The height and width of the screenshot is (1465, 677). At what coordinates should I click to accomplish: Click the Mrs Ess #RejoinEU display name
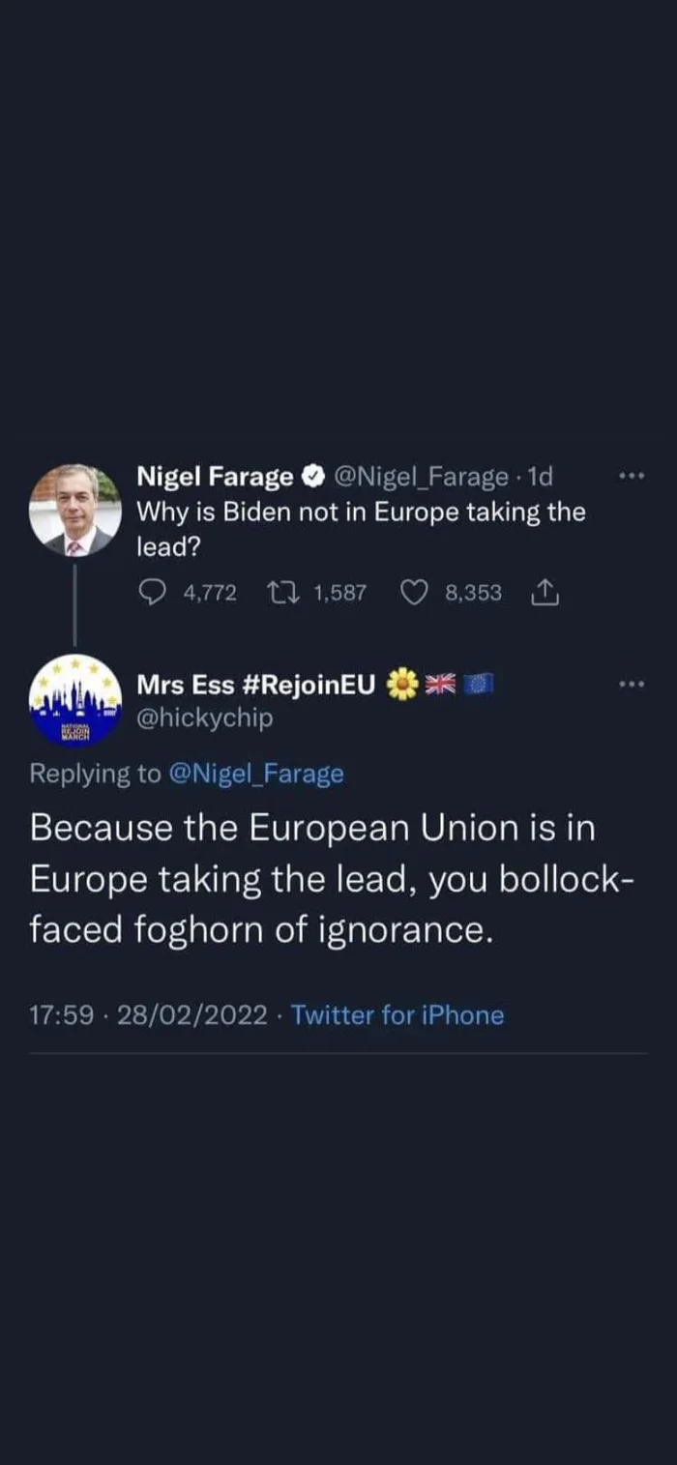255,685
